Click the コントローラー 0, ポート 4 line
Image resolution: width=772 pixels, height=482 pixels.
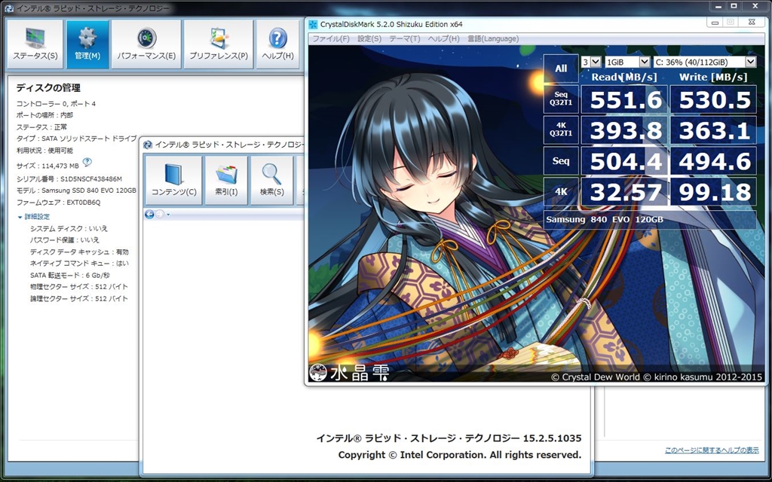(56, 103)
